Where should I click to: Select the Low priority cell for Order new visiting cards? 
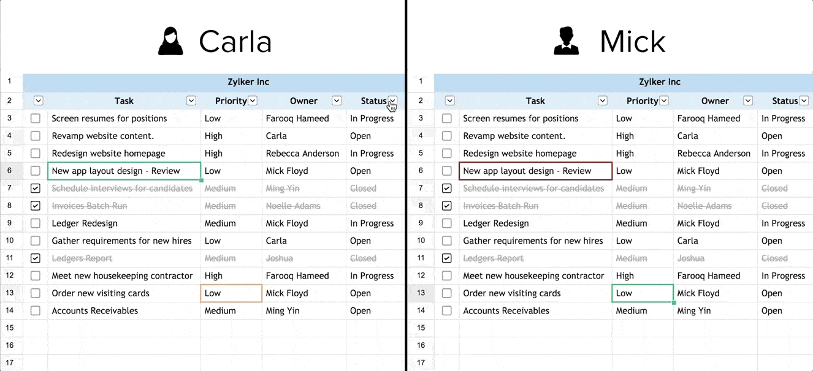tap(231, 293)
